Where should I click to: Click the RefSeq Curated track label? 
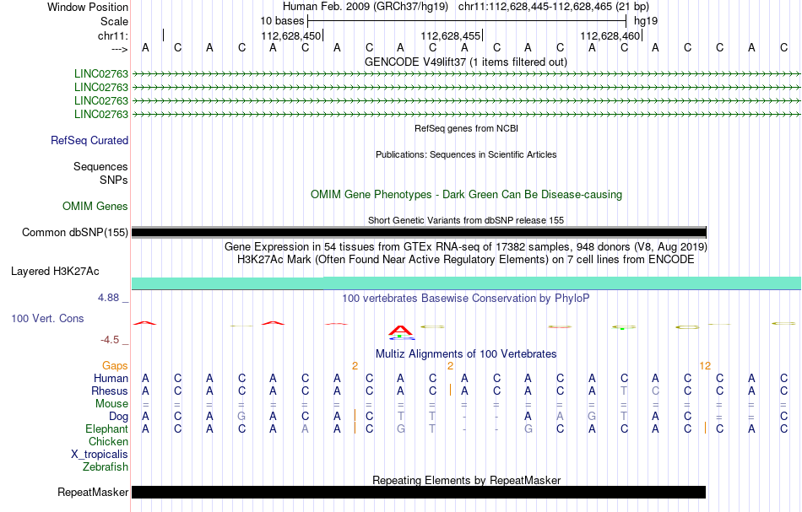click(89, 140)
